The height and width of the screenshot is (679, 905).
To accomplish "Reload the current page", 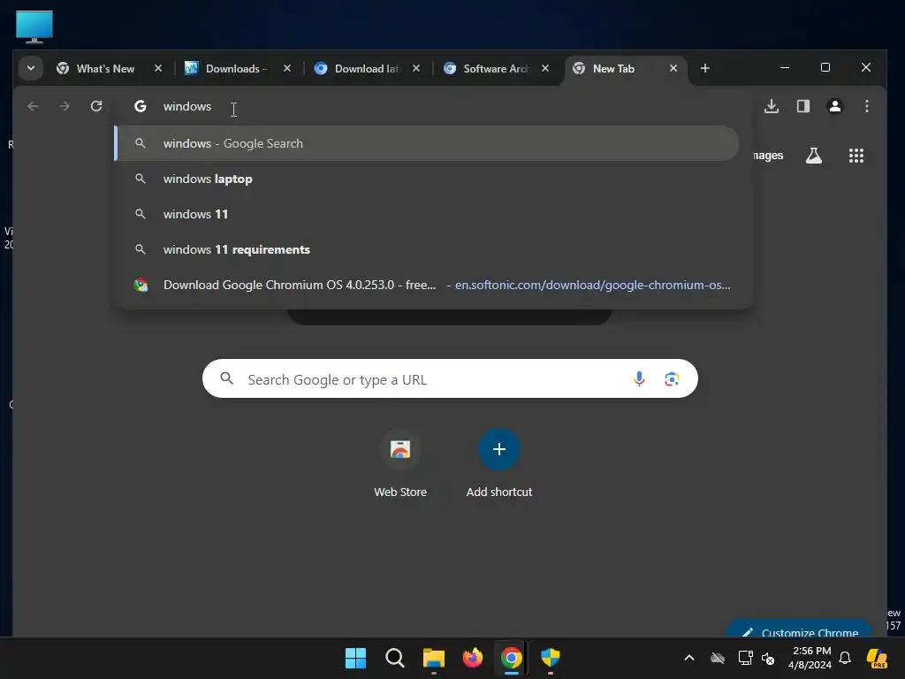I will pyautogui.click(x=96, y=106).
